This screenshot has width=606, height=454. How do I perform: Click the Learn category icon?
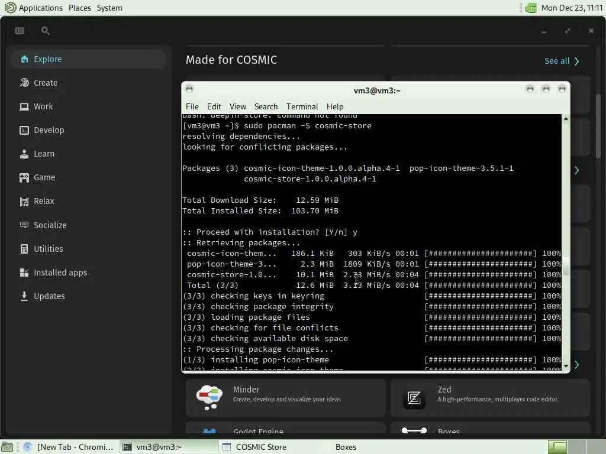(x=24, y=154)
